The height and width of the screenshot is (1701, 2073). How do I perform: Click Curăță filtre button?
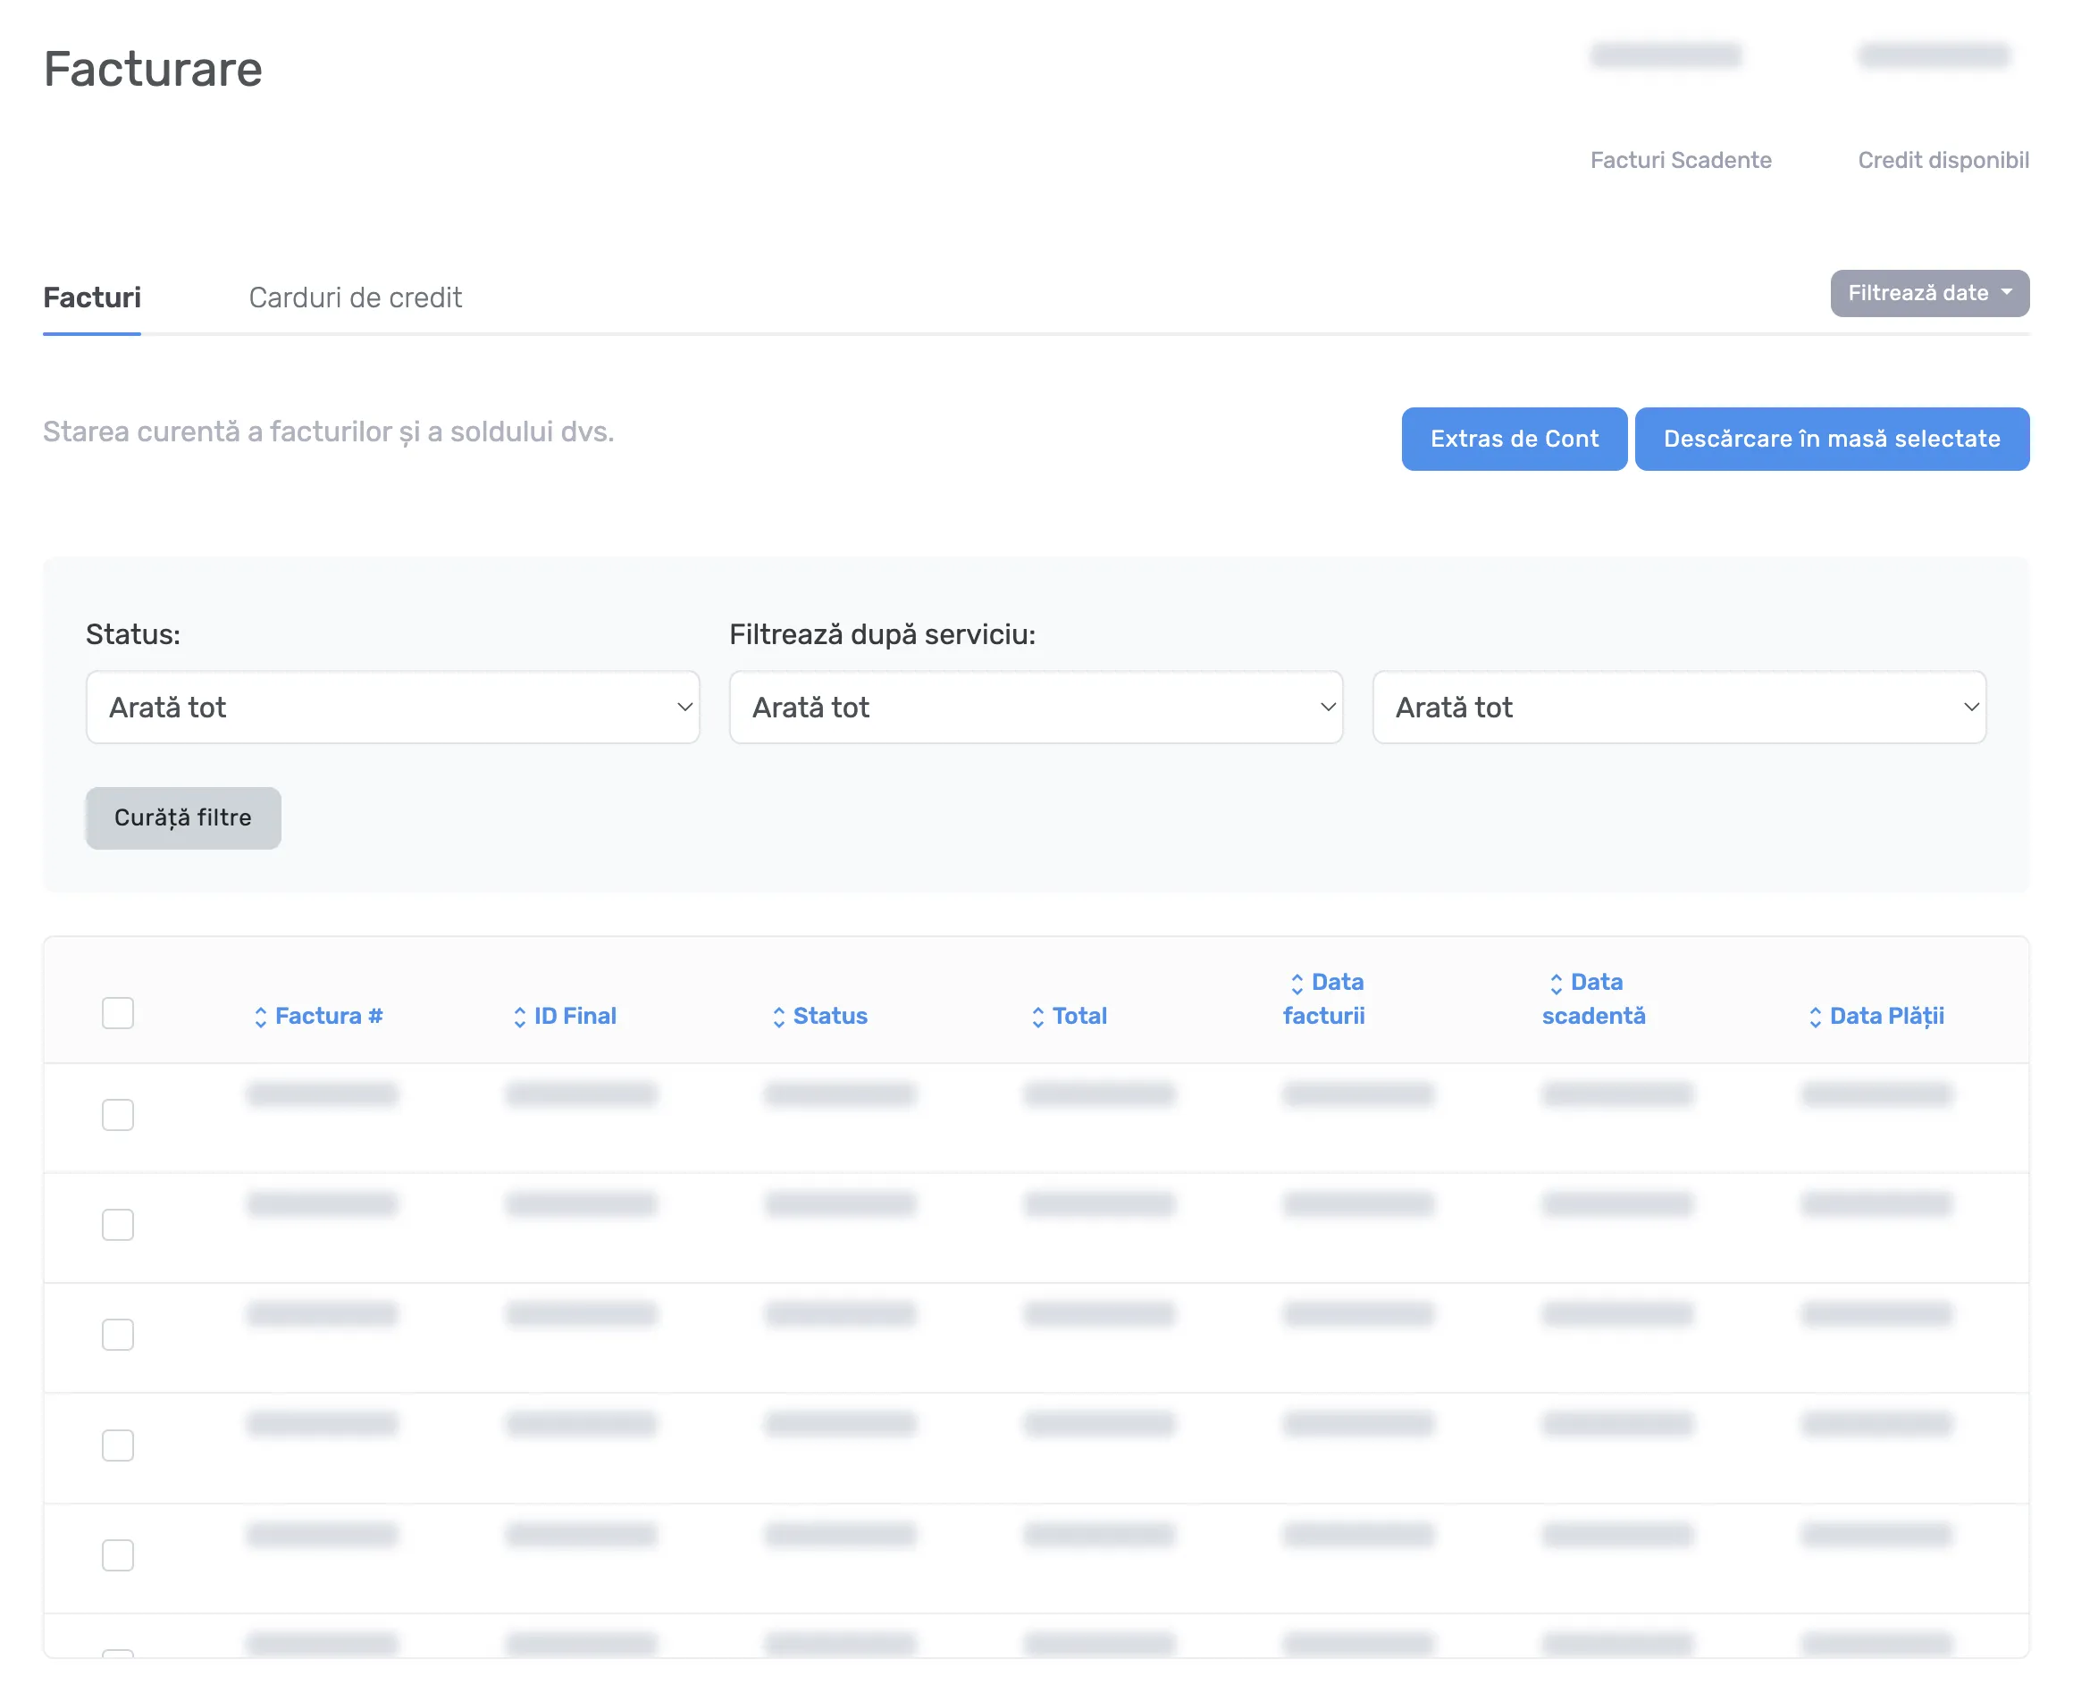pyautogui.click(x=183, y=818)
